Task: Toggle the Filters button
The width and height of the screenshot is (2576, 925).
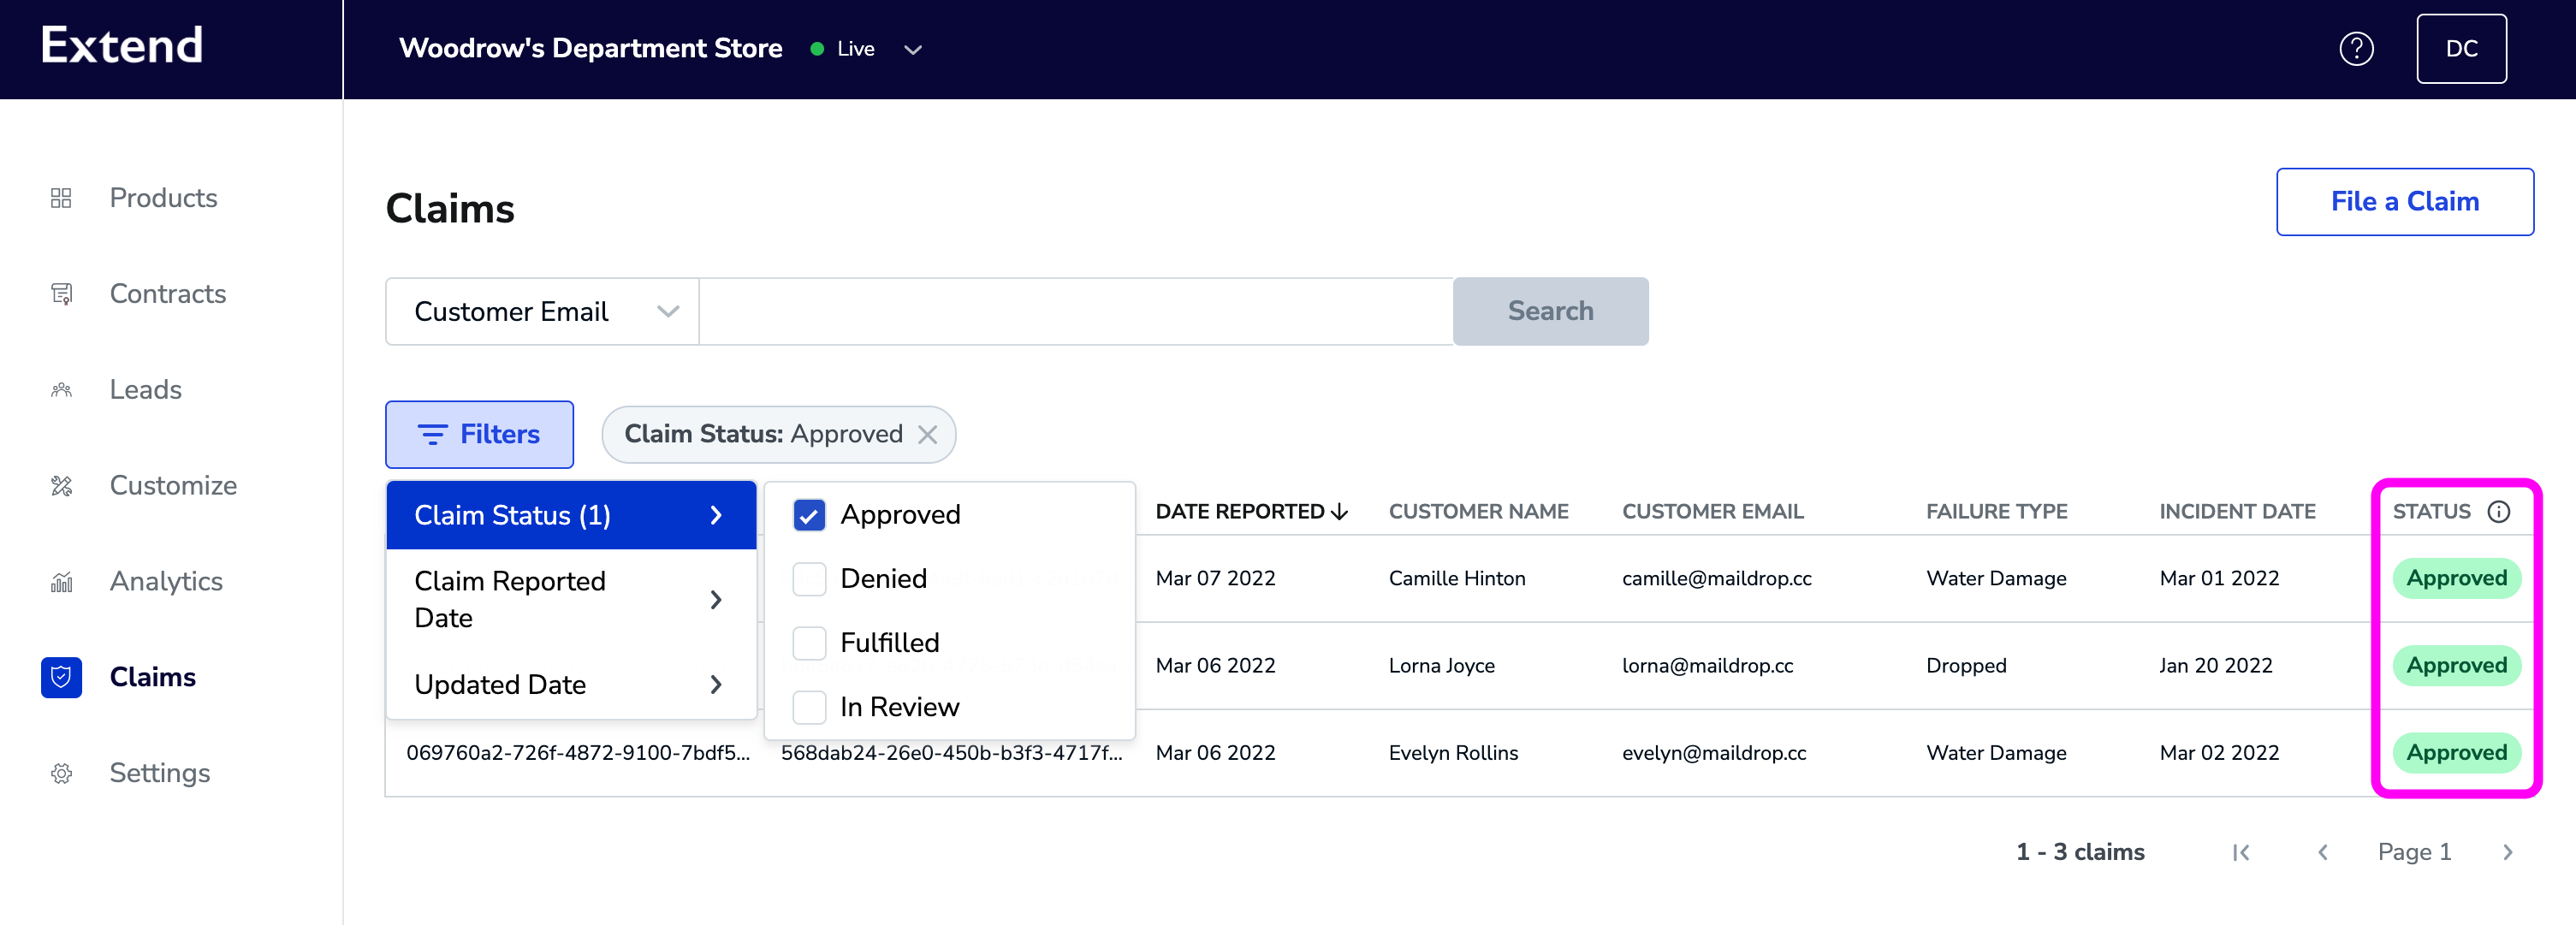Action: point(479,435)
